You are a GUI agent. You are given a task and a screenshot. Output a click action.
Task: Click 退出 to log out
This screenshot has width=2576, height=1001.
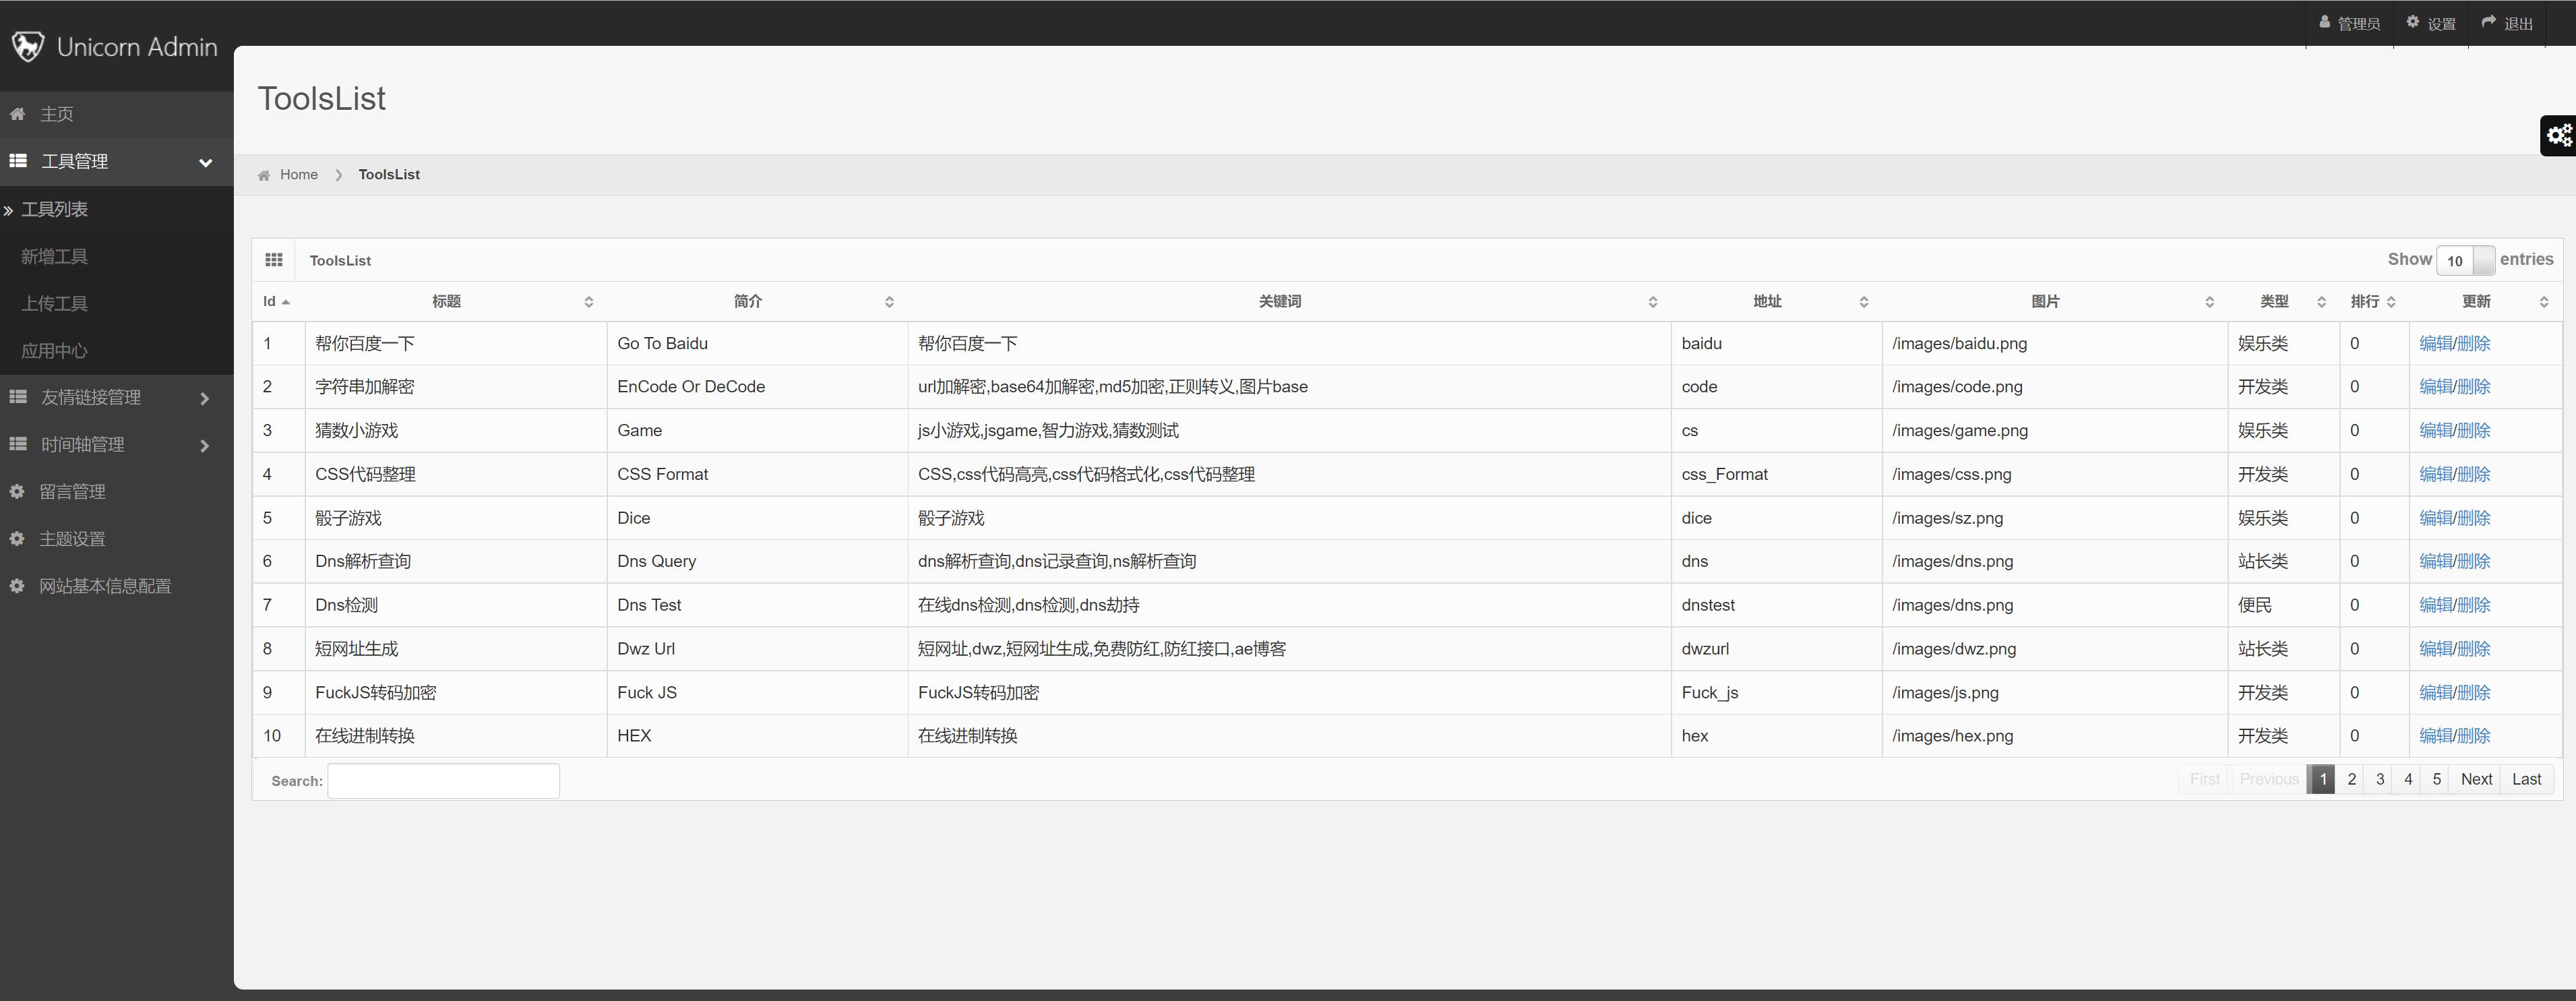coord(2506,22)
